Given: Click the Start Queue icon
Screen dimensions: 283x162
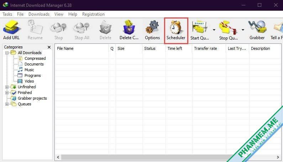Looking at the screenshot, I should (x=199, y=27).
